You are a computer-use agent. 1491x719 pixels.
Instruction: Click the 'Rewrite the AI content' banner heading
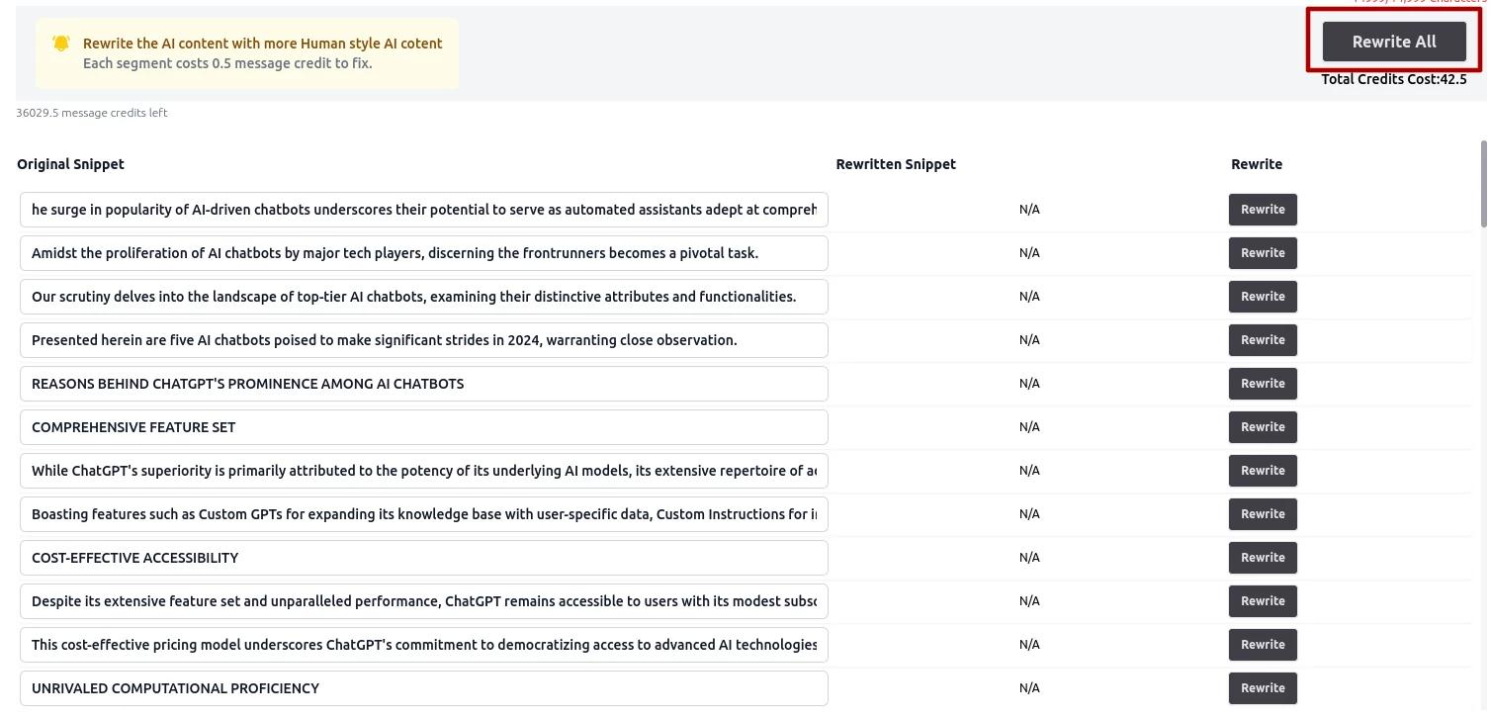click(x=263, y=44)
